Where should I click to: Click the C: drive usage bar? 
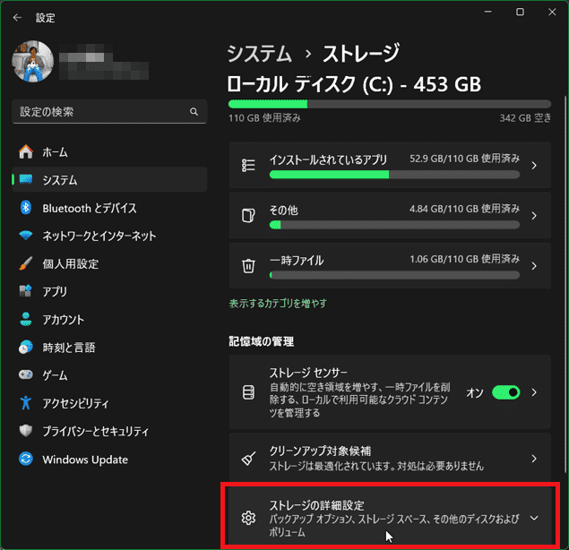[x=389, y=105]
